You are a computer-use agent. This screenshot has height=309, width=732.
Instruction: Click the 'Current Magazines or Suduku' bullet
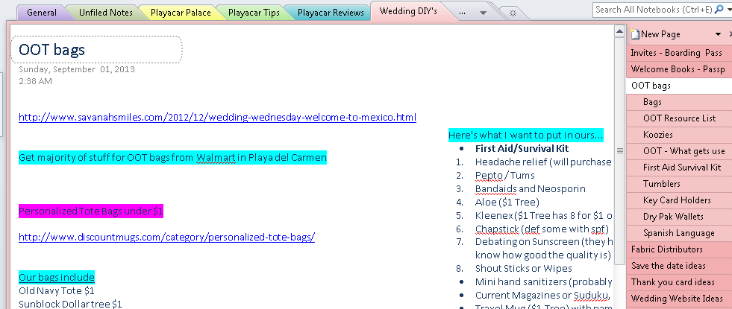click(x=543, y=295)
